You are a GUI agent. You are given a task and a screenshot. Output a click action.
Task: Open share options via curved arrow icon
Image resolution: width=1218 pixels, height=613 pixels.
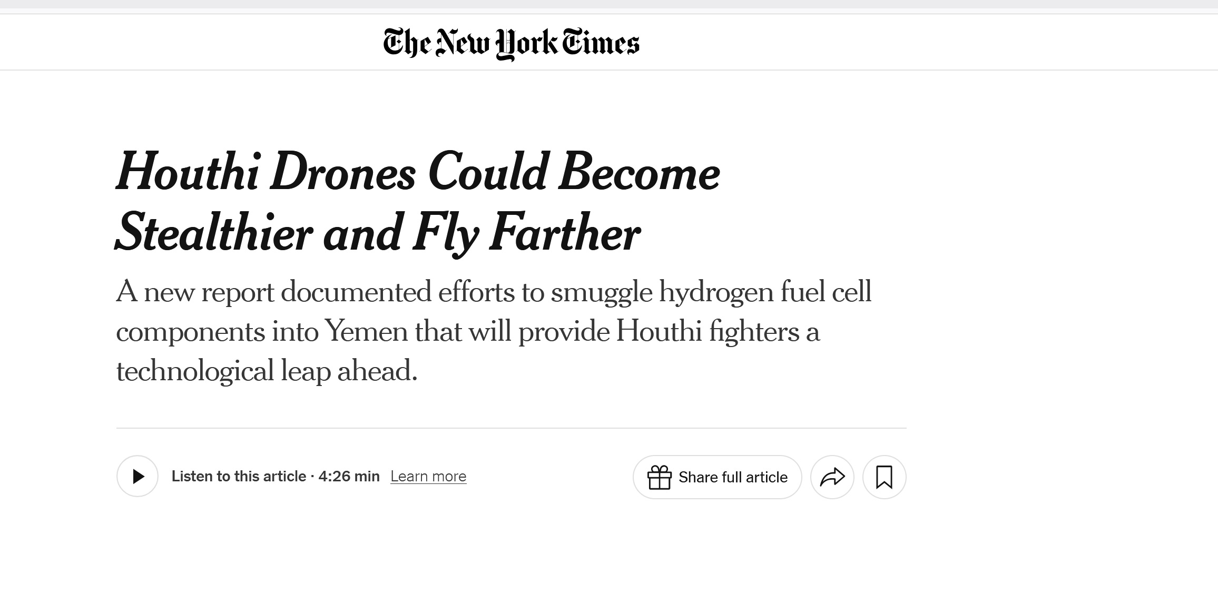click(x=832, y=477)
